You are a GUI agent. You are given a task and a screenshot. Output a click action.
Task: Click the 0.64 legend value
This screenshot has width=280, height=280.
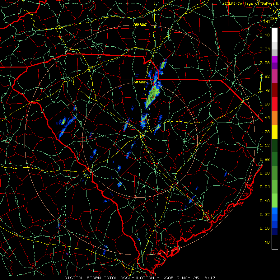pos(265,187)
